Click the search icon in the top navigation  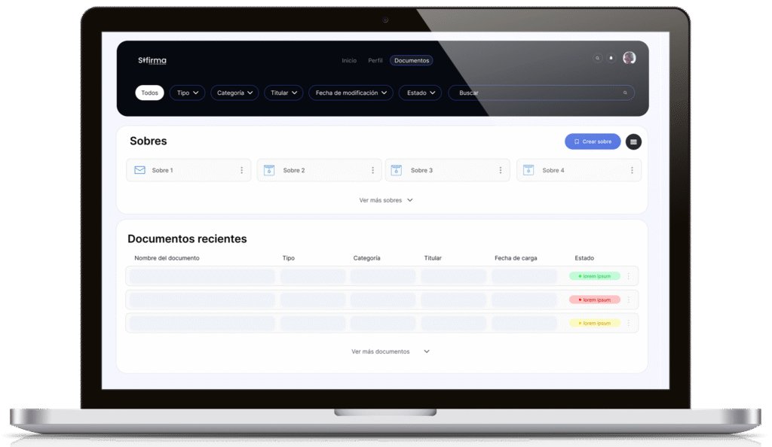597,58
